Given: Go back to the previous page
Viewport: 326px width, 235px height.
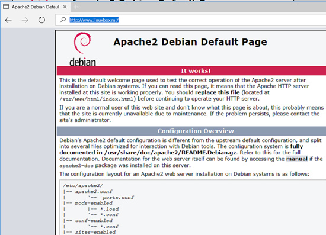Looking at the screenshot, I should [x=8, y=20].
